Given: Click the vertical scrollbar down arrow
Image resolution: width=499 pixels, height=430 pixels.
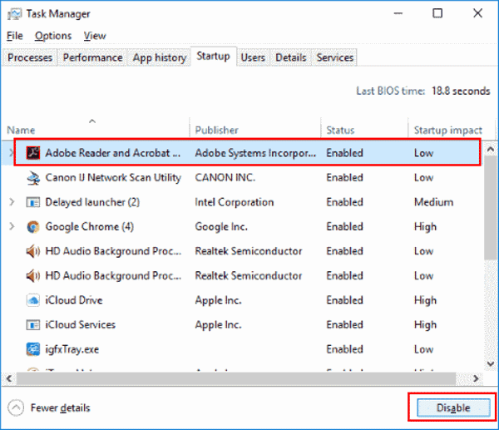Looking at the screenshot, I should coord(491,363).
